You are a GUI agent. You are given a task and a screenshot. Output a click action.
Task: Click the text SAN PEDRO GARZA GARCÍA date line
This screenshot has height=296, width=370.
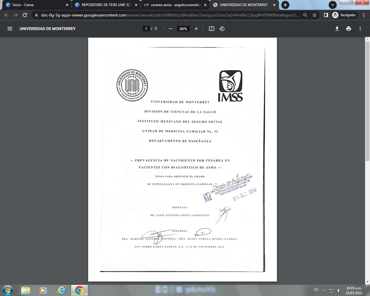[x=180, y=247]
